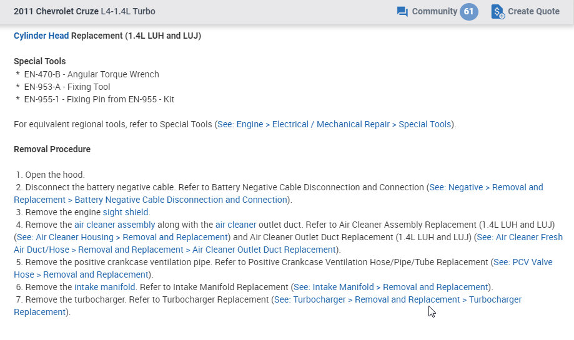Screen dimensions: 574x340
Task: Click the intake manifold link
Action: [104, 287]
